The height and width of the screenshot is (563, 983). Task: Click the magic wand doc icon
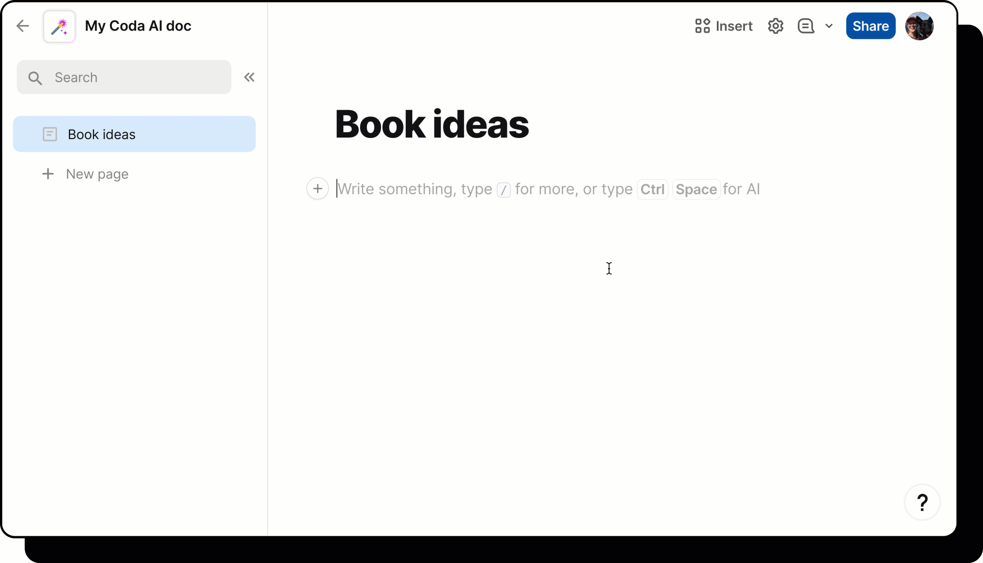[59, 26]
